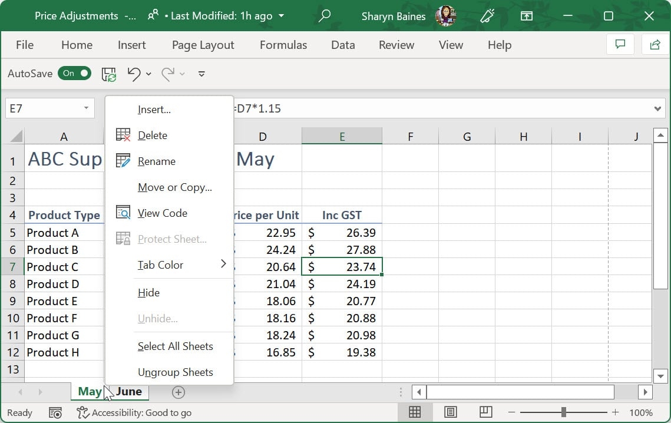Switch to Page Layout view in status bar
Screen dimensions: 671x423
[451, 412]
